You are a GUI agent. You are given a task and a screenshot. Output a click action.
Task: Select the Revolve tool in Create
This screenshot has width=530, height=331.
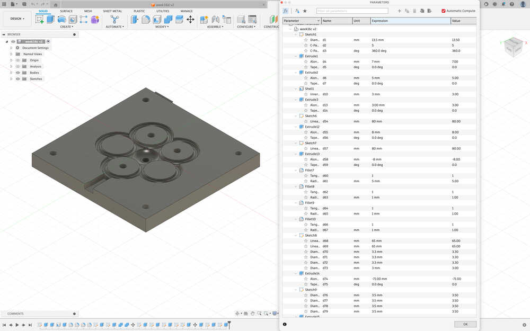(61, 19)
